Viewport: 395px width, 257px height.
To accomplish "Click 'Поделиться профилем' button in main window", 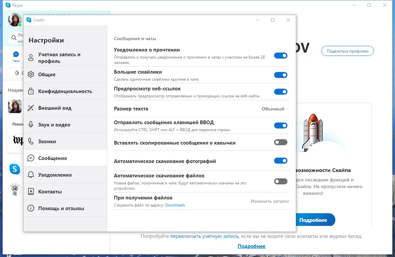I will coord(347,51).
